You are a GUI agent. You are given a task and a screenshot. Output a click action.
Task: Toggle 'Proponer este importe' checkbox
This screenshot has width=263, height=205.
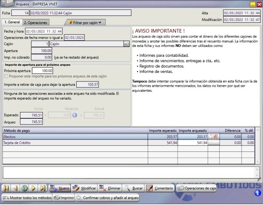click(x=6, y=76)
